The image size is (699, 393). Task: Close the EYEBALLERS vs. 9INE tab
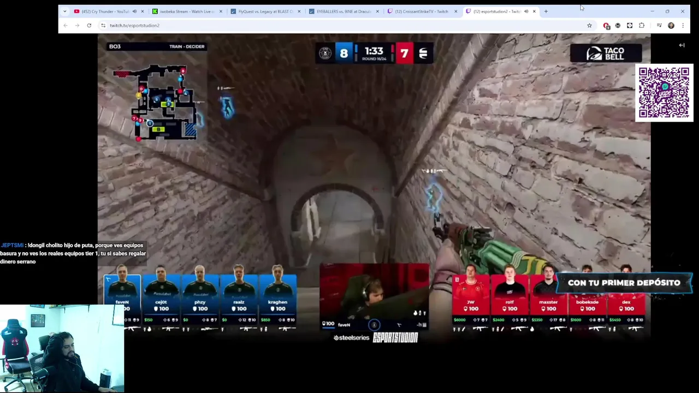point(377,11)
